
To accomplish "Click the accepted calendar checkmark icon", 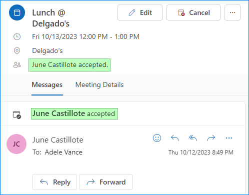I will [x=17, y=115].
